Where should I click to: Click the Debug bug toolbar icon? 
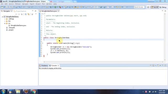(x=51, y=7)
